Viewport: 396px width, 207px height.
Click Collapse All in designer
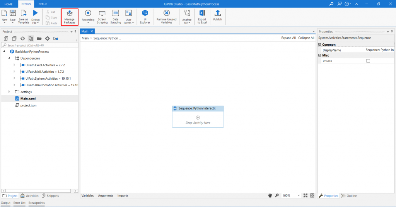(x=306, y=38)
